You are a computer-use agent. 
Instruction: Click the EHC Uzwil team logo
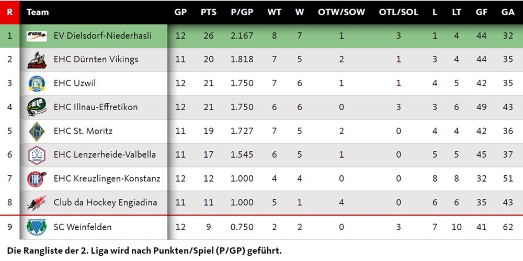click(37, 84)
